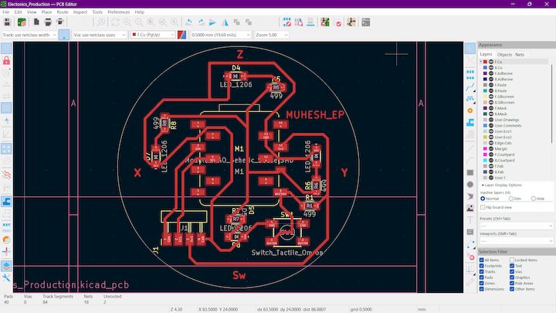Select the Route Tracks tool
The width and height of the screenshot is (556, 313).
470,87
